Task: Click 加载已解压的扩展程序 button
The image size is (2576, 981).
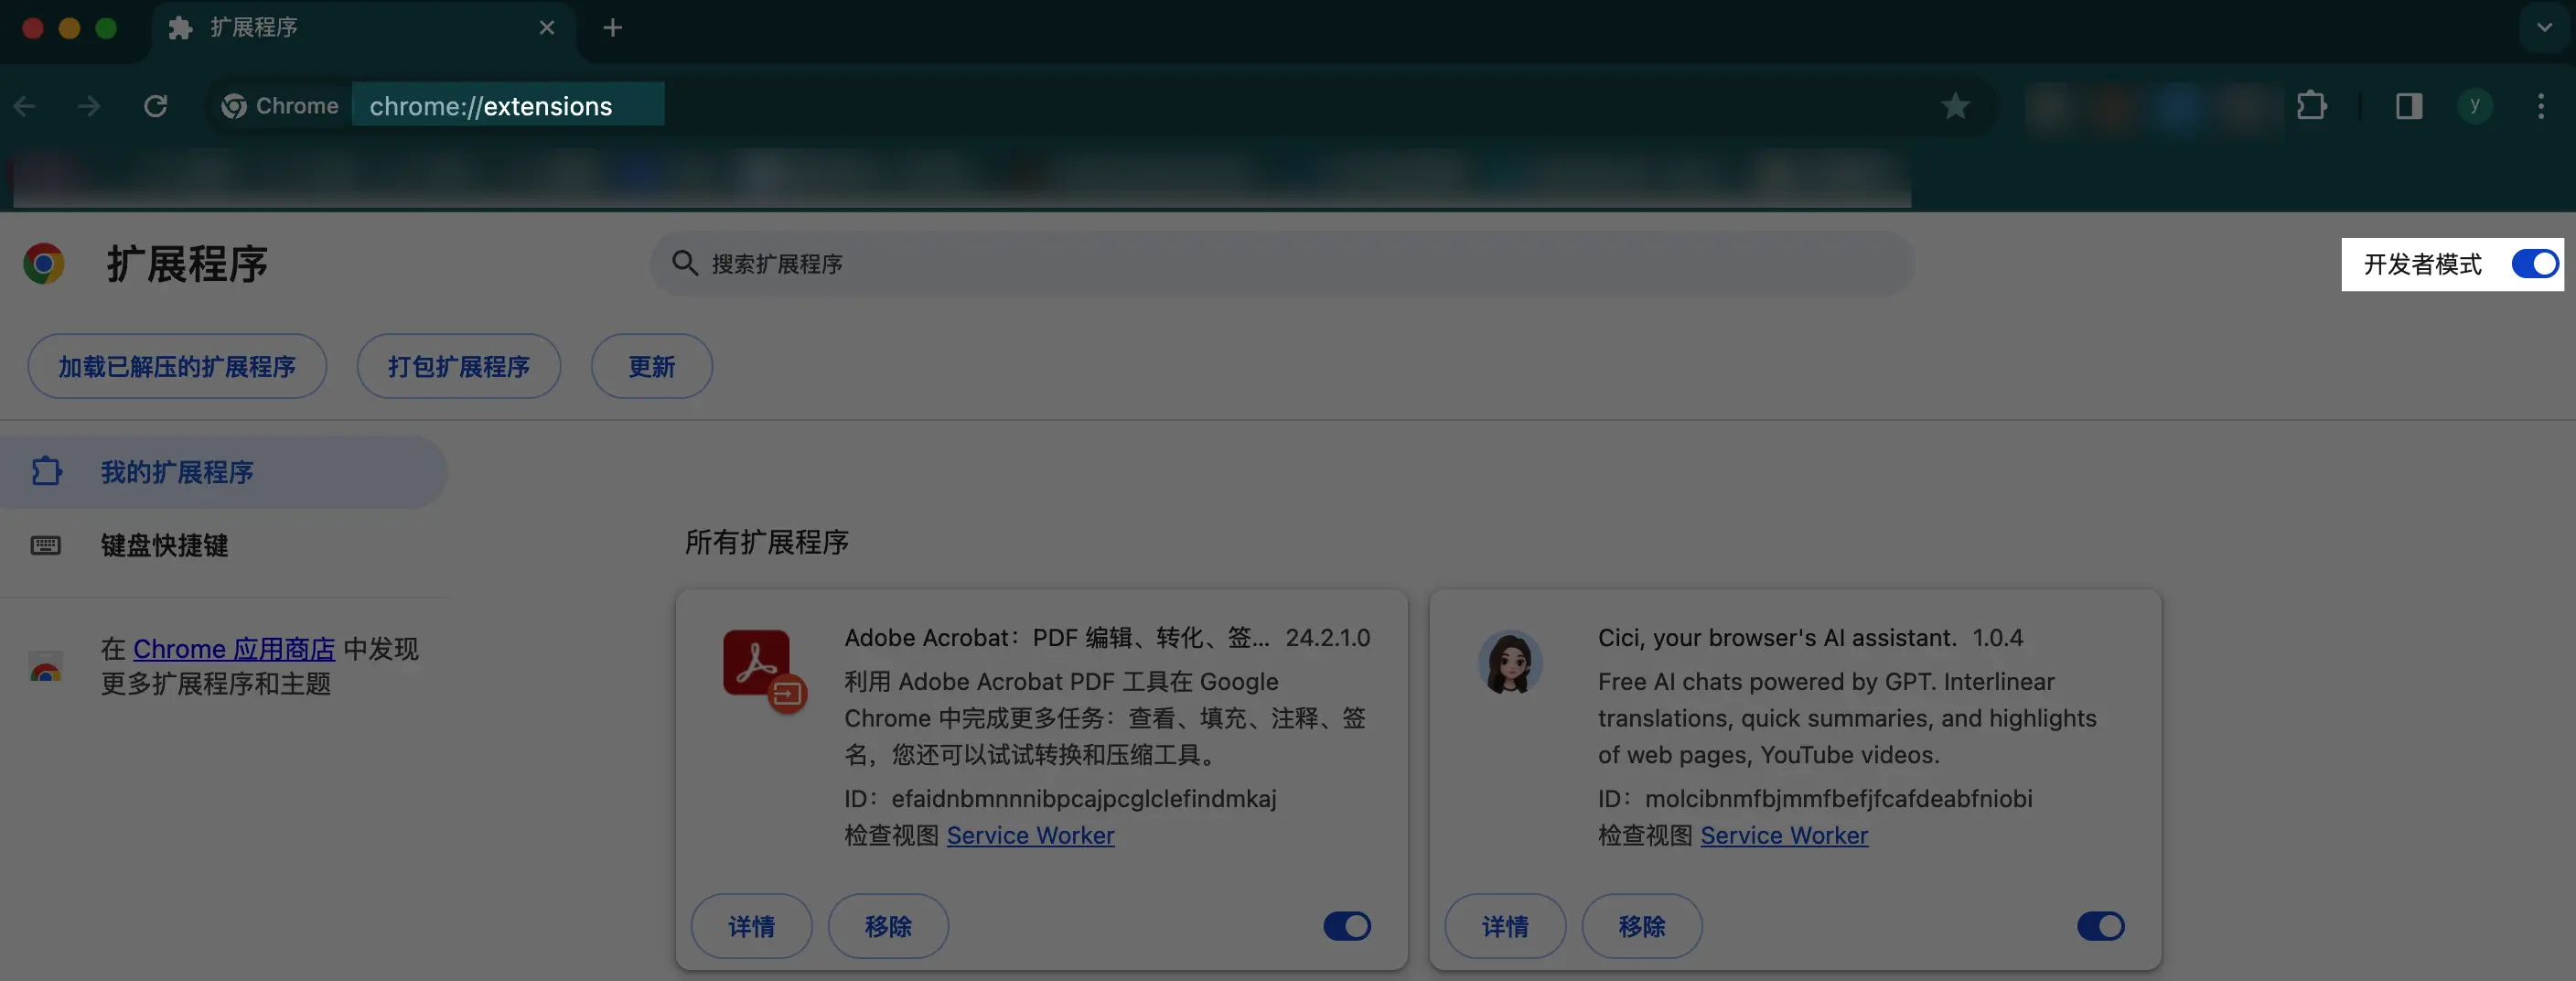Action: tap(177, 367)
